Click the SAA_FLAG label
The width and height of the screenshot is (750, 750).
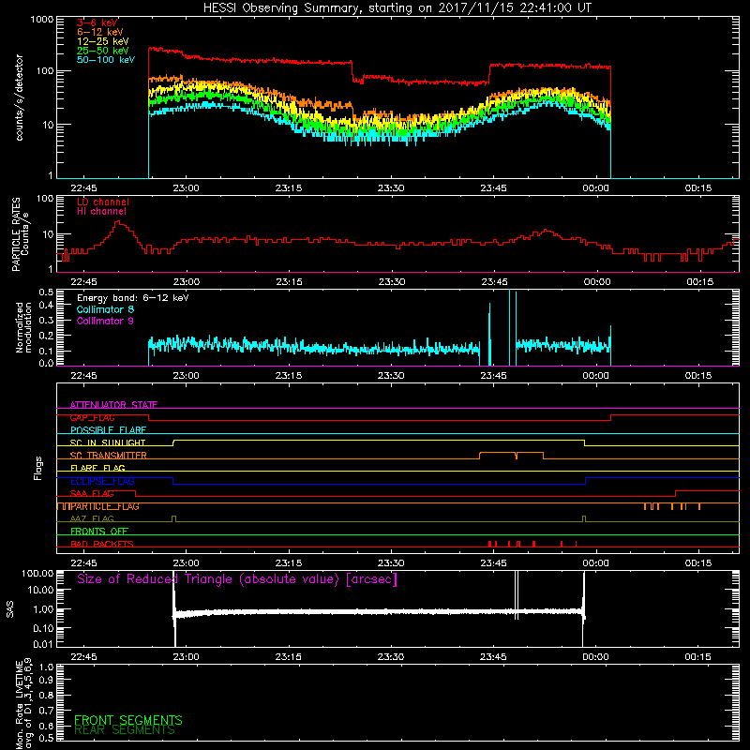coord(92,494)
